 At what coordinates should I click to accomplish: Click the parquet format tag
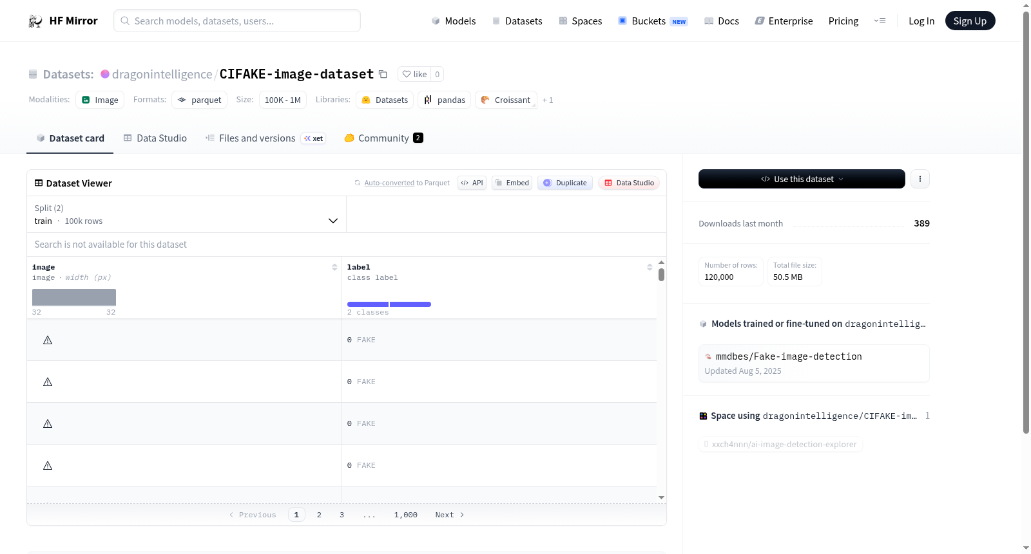pos(200,100)
